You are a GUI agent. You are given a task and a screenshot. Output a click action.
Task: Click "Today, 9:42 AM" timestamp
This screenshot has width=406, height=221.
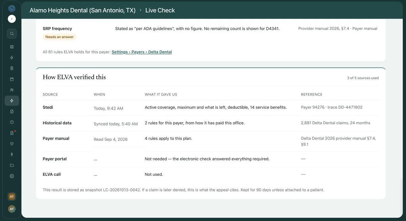[x=108, y=108]
